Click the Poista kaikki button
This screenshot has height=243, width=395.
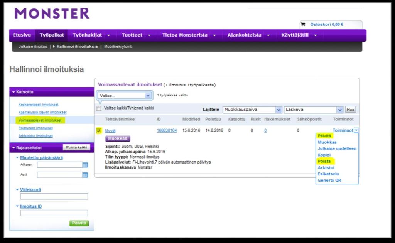[76, 147]
